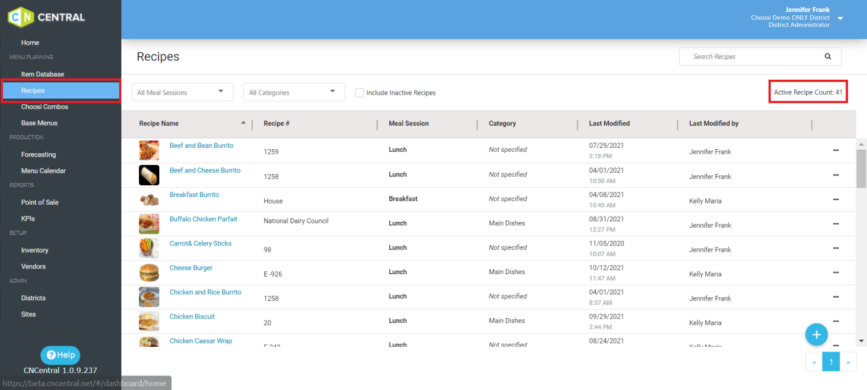Image resolution: width=867 pixels, height=390 pixels.
Task: Open the Chicken Caesar Wrap recipe link
Action: tap(201, 341)
